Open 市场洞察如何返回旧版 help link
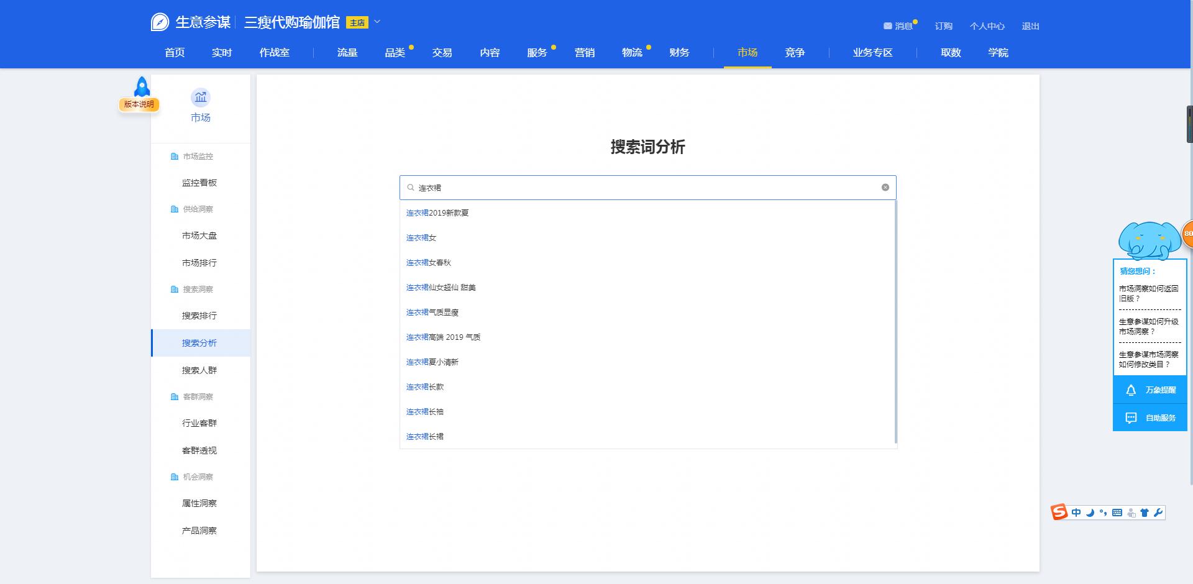The height and width of the screenshot is (584, 1193). (1148, 294)
